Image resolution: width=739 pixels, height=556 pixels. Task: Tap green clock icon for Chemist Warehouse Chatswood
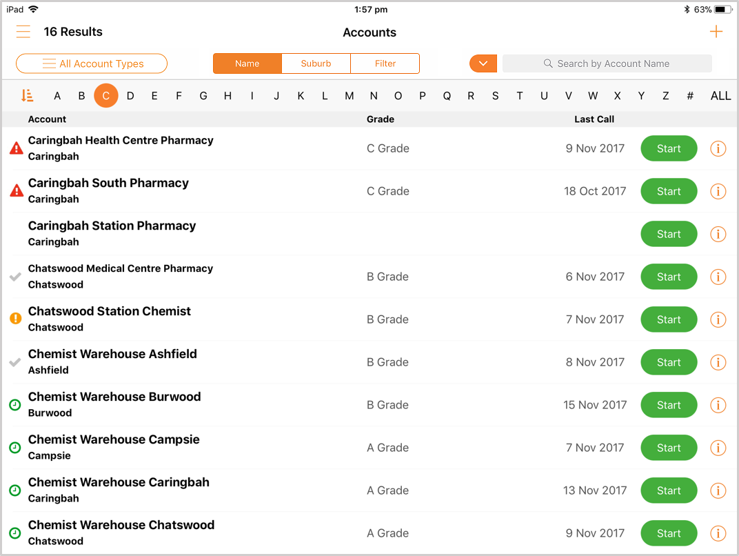15,533
